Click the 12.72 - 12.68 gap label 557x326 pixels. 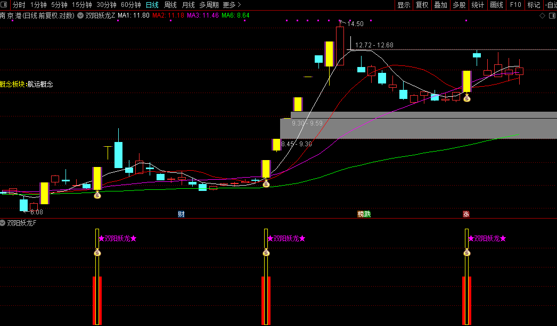point(374,45)
